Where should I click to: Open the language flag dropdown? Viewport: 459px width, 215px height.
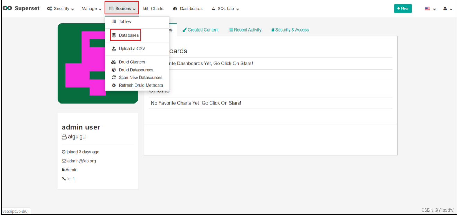pos(431,9)
